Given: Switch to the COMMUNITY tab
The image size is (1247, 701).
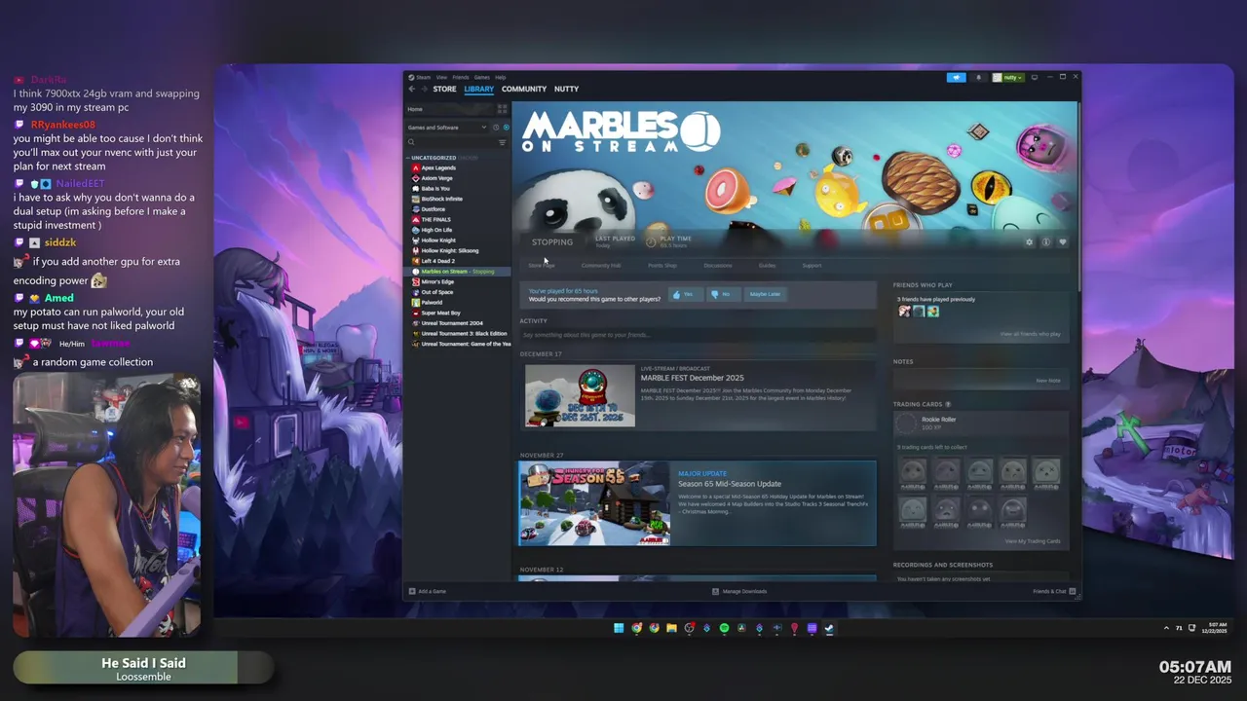Looking at the screenshot, I should point(524,89).
